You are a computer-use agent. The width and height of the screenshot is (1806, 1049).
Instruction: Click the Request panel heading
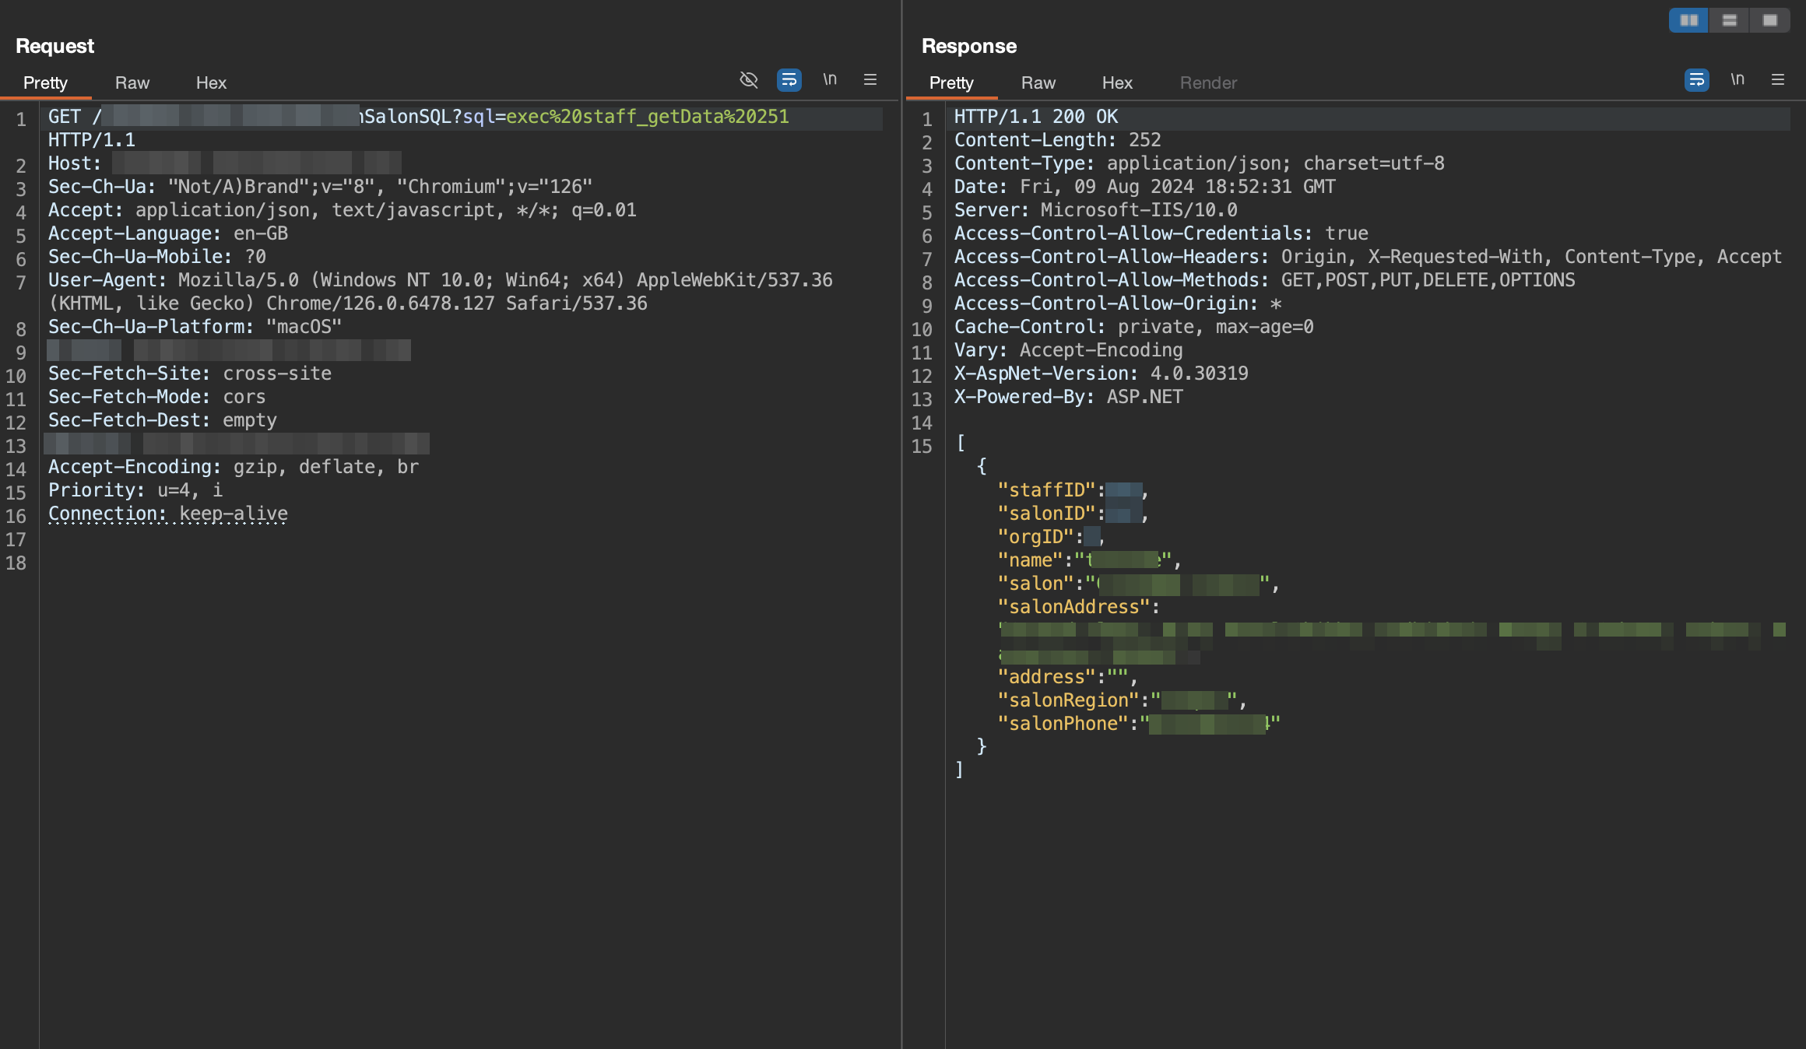54,46
